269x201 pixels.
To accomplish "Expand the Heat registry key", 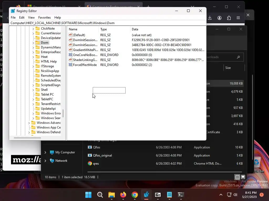I will 33,57.
